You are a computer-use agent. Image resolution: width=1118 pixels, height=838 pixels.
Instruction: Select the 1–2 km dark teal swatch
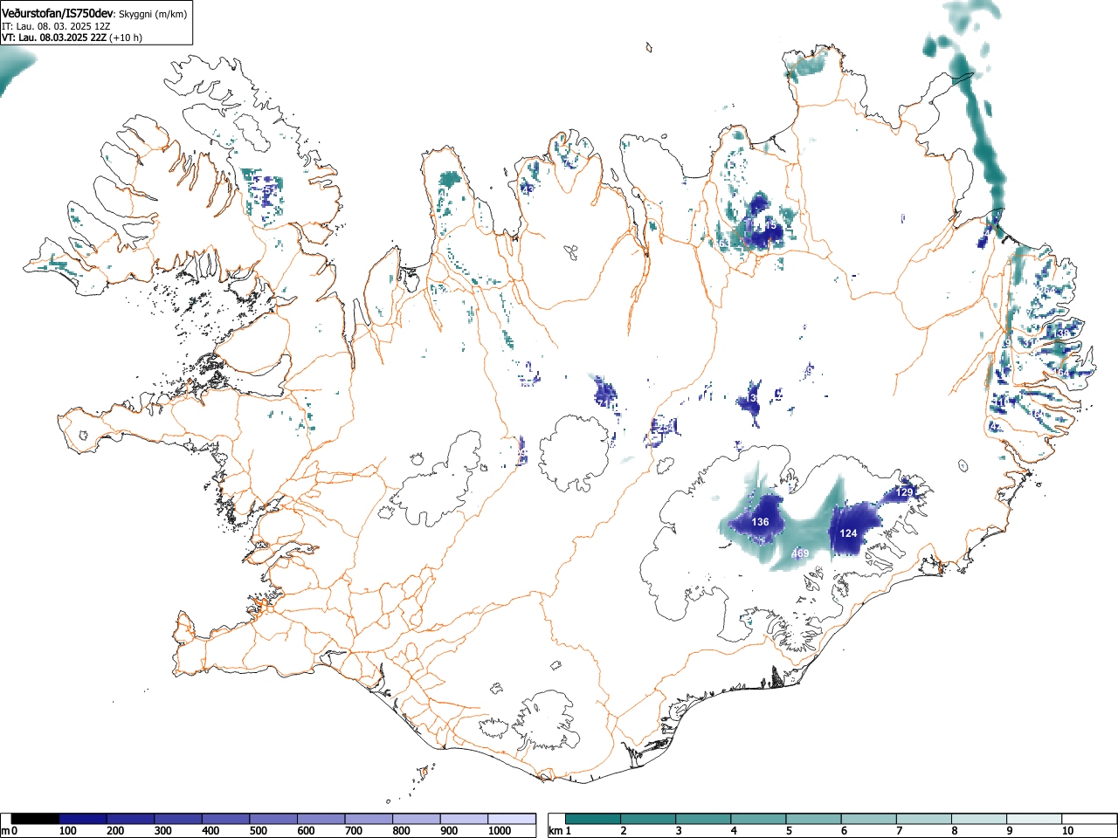pyautogui.click(x=593, y=819)
